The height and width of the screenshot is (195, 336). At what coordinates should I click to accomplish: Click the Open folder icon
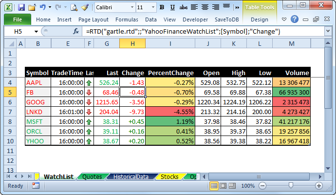32,8
